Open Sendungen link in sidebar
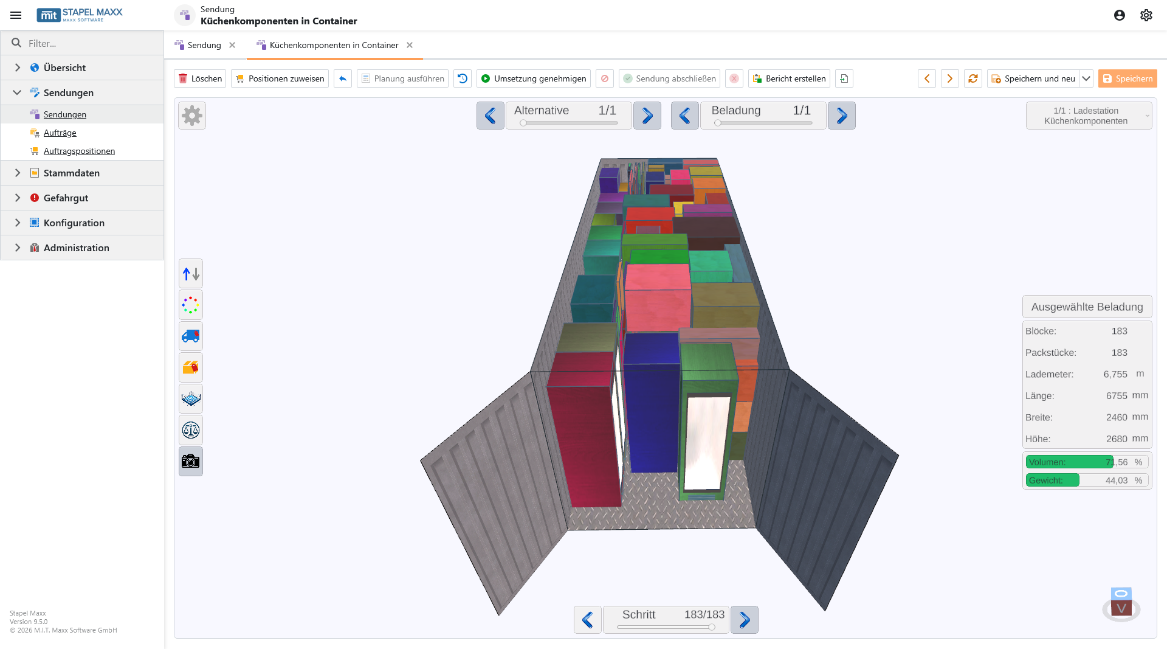1167x649 pixels. tap(65, 114)
